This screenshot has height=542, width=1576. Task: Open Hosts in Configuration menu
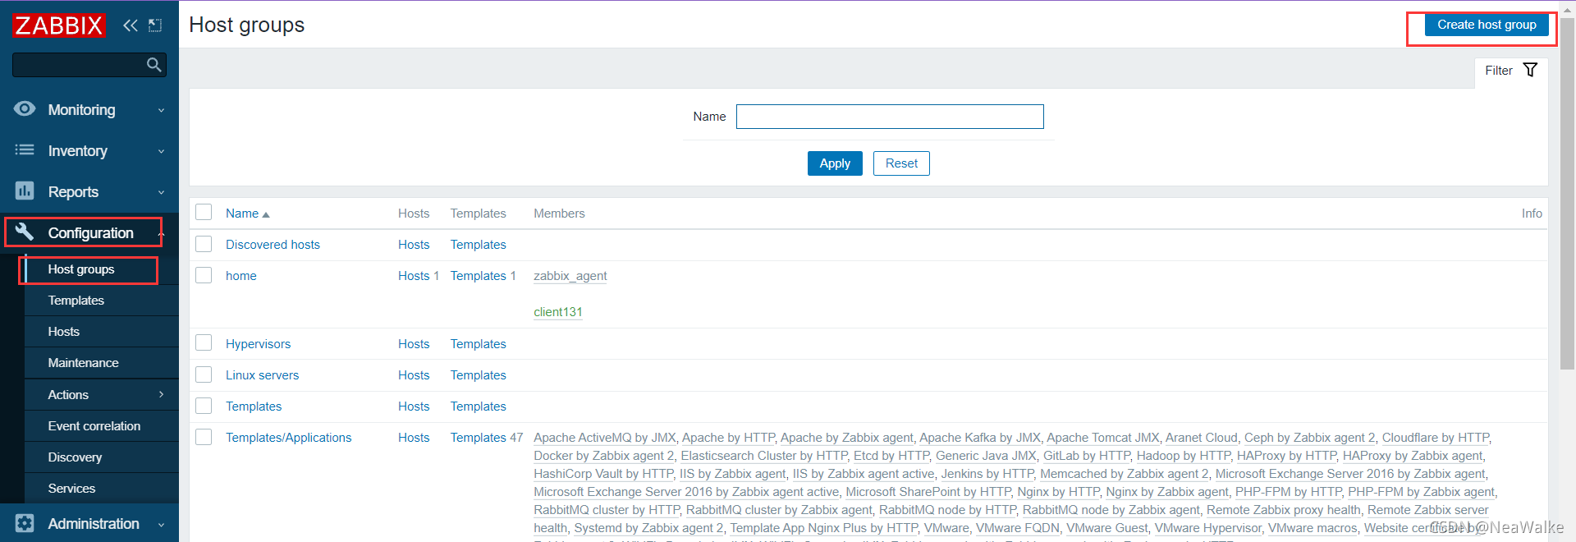tap(64, 332)
